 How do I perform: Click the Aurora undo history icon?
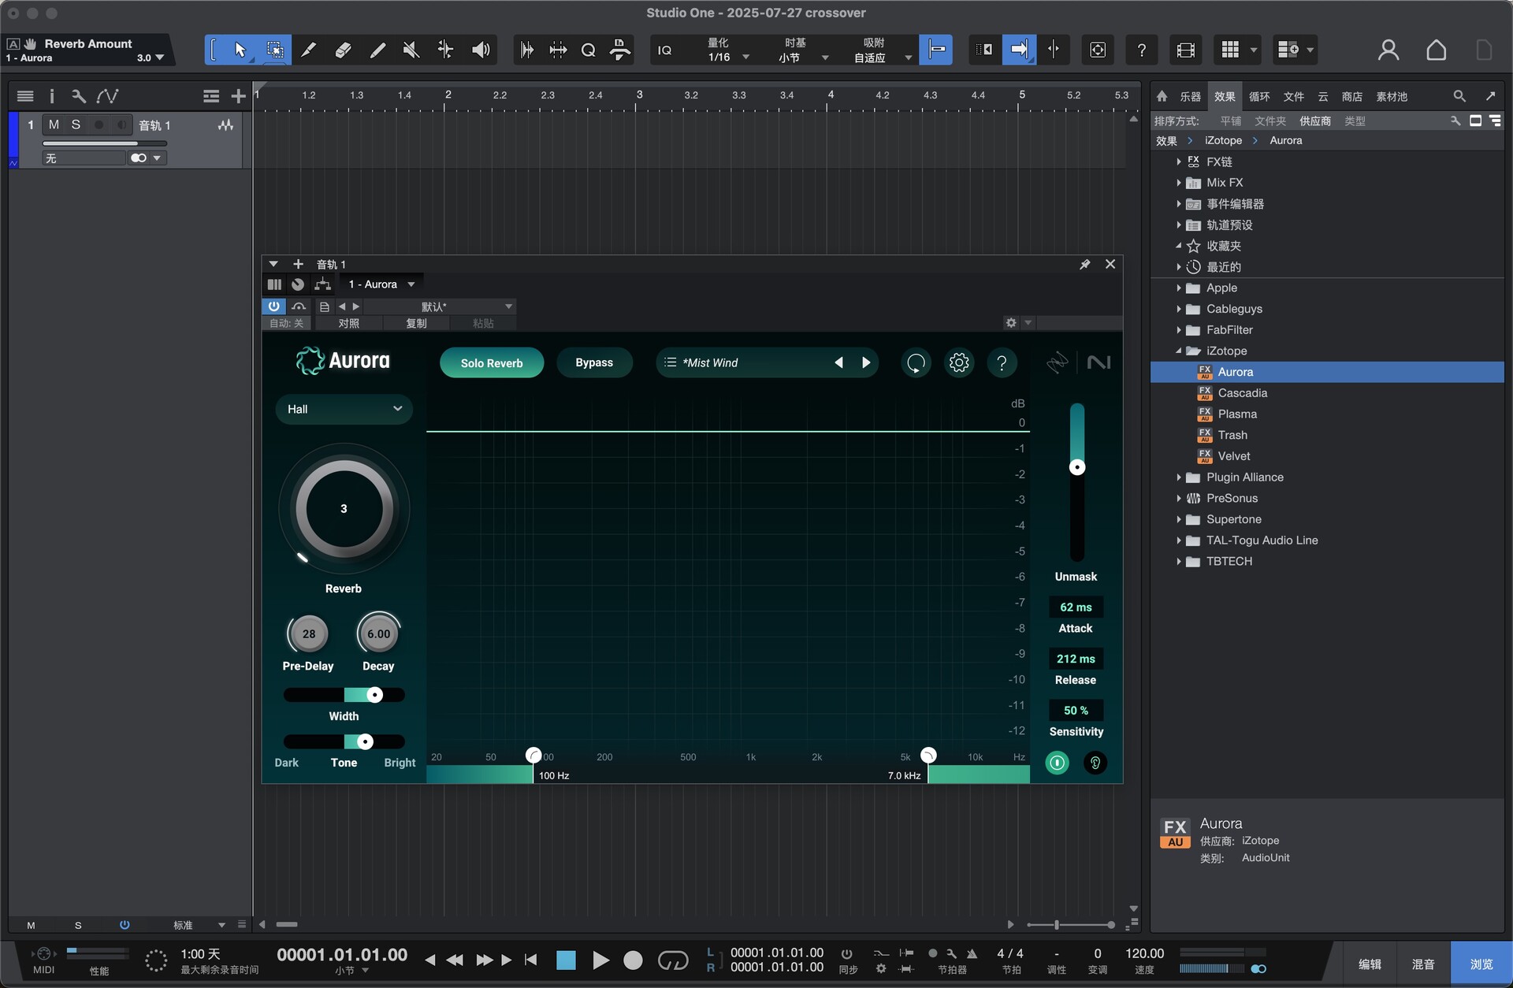click(916, 362)
